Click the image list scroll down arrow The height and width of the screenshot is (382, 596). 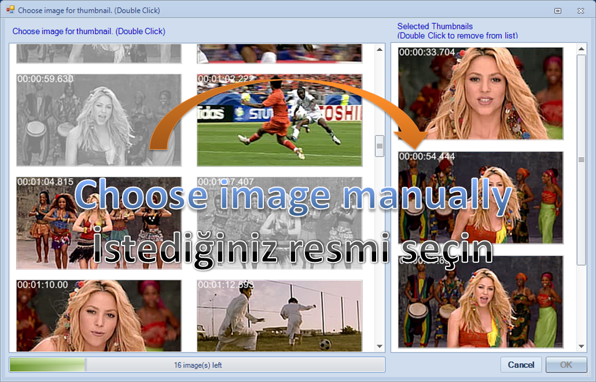pos(380,346)
